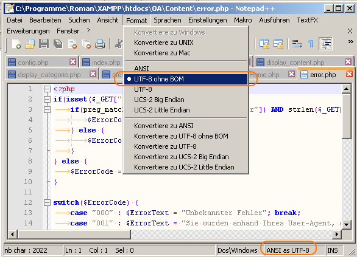357x257 pixels.
Task: Choose Konvertiere zu ANSI
Action: click(x=186, y=126)
